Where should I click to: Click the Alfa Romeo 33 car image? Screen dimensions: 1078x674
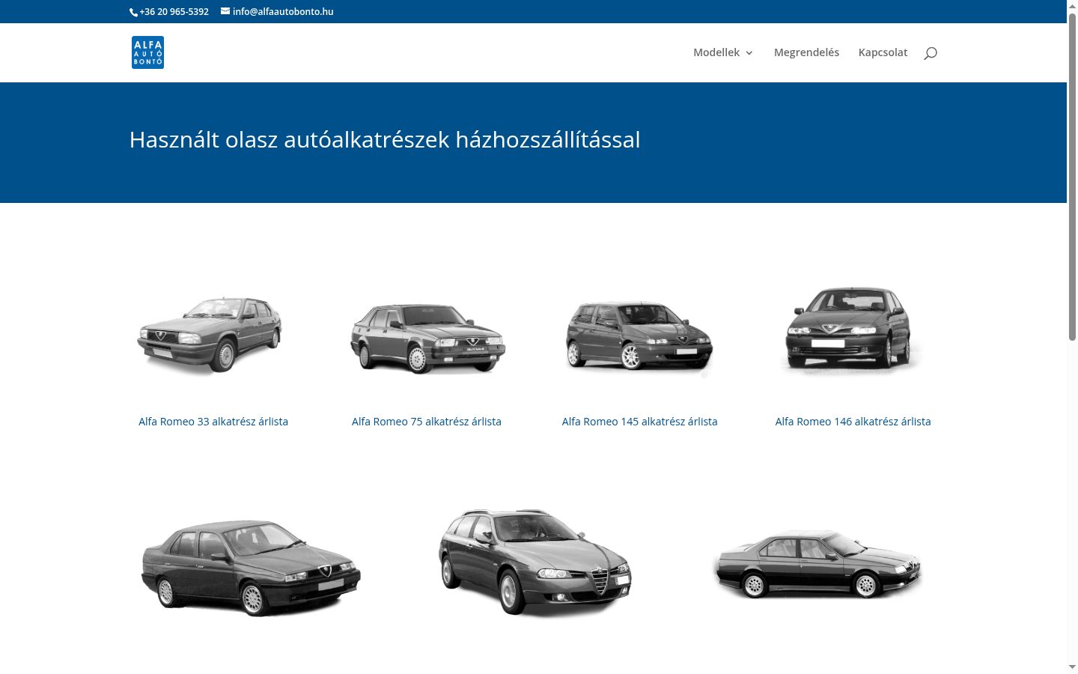[210, 335]
